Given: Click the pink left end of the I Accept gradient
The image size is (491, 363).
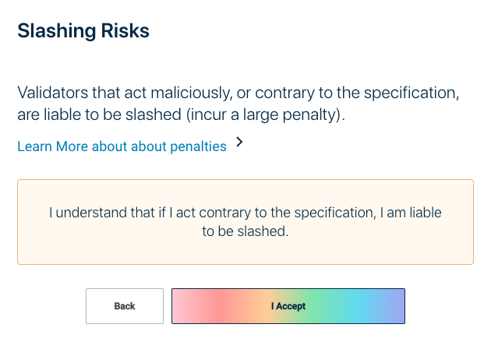Looking at the screenshot, I should tap(187, 306).
